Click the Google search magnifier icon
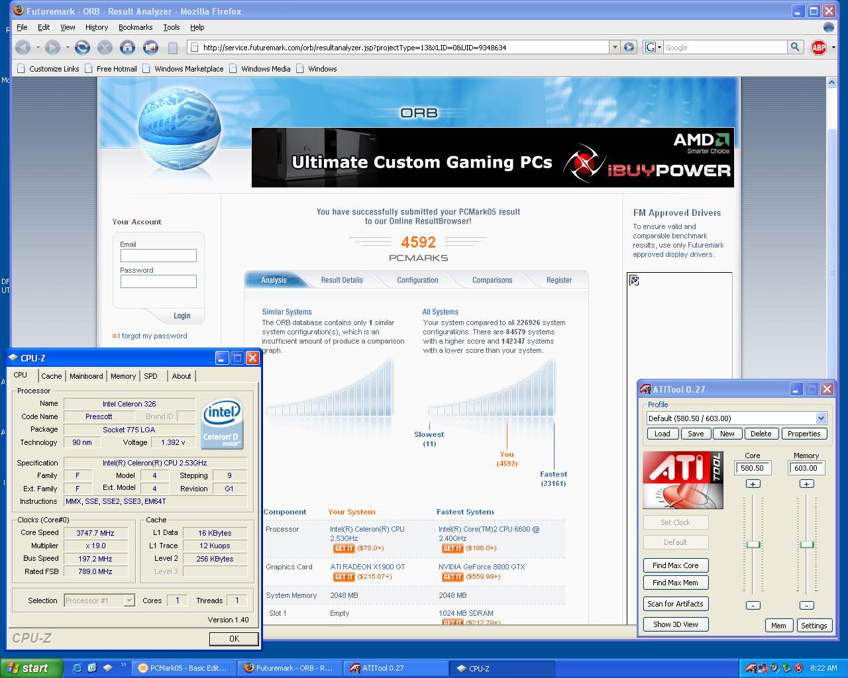Screen dimensions: 848x678 click(x=795, y=47)
